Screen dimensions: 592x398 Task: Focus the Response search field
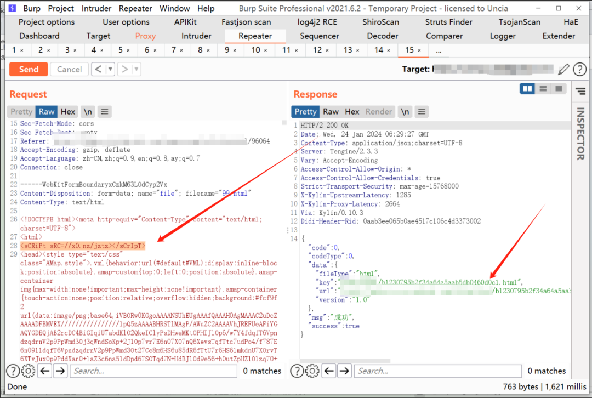tap(438, 371)
